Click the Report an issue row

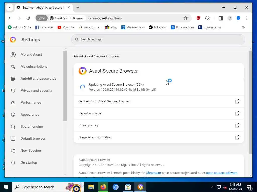159,113
